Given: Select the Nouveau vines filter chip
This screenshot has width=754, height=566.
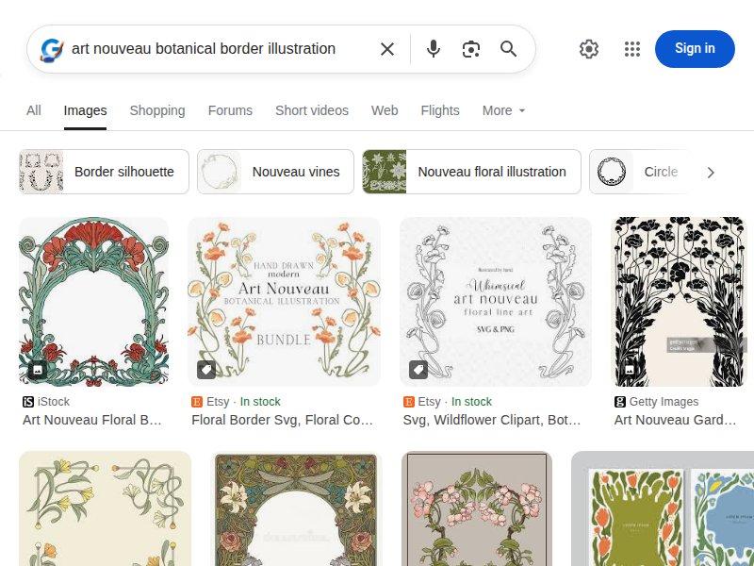Looking at the screenshot, I should tap(274, 172).
